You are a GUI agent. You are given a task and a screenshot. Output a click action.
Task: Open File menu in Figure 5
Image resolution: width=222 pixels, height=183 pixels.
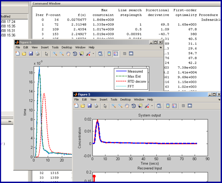[77, 99]
